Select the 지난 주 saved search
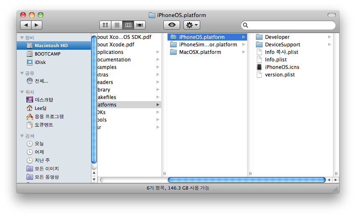 click(54, 160)
